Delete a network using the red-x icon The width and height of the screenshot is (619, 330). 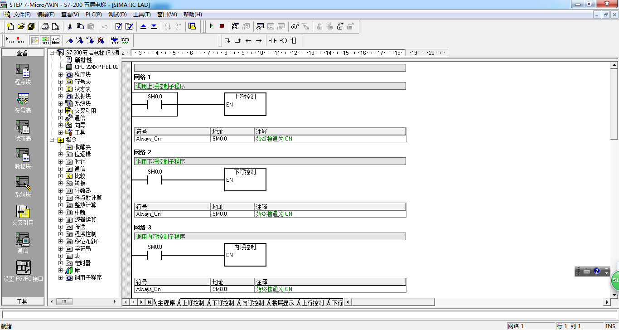coord(20,40)
